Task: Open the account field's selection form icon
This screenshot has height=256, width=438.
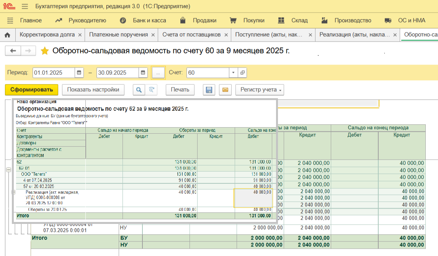Action: pos(242,73)
